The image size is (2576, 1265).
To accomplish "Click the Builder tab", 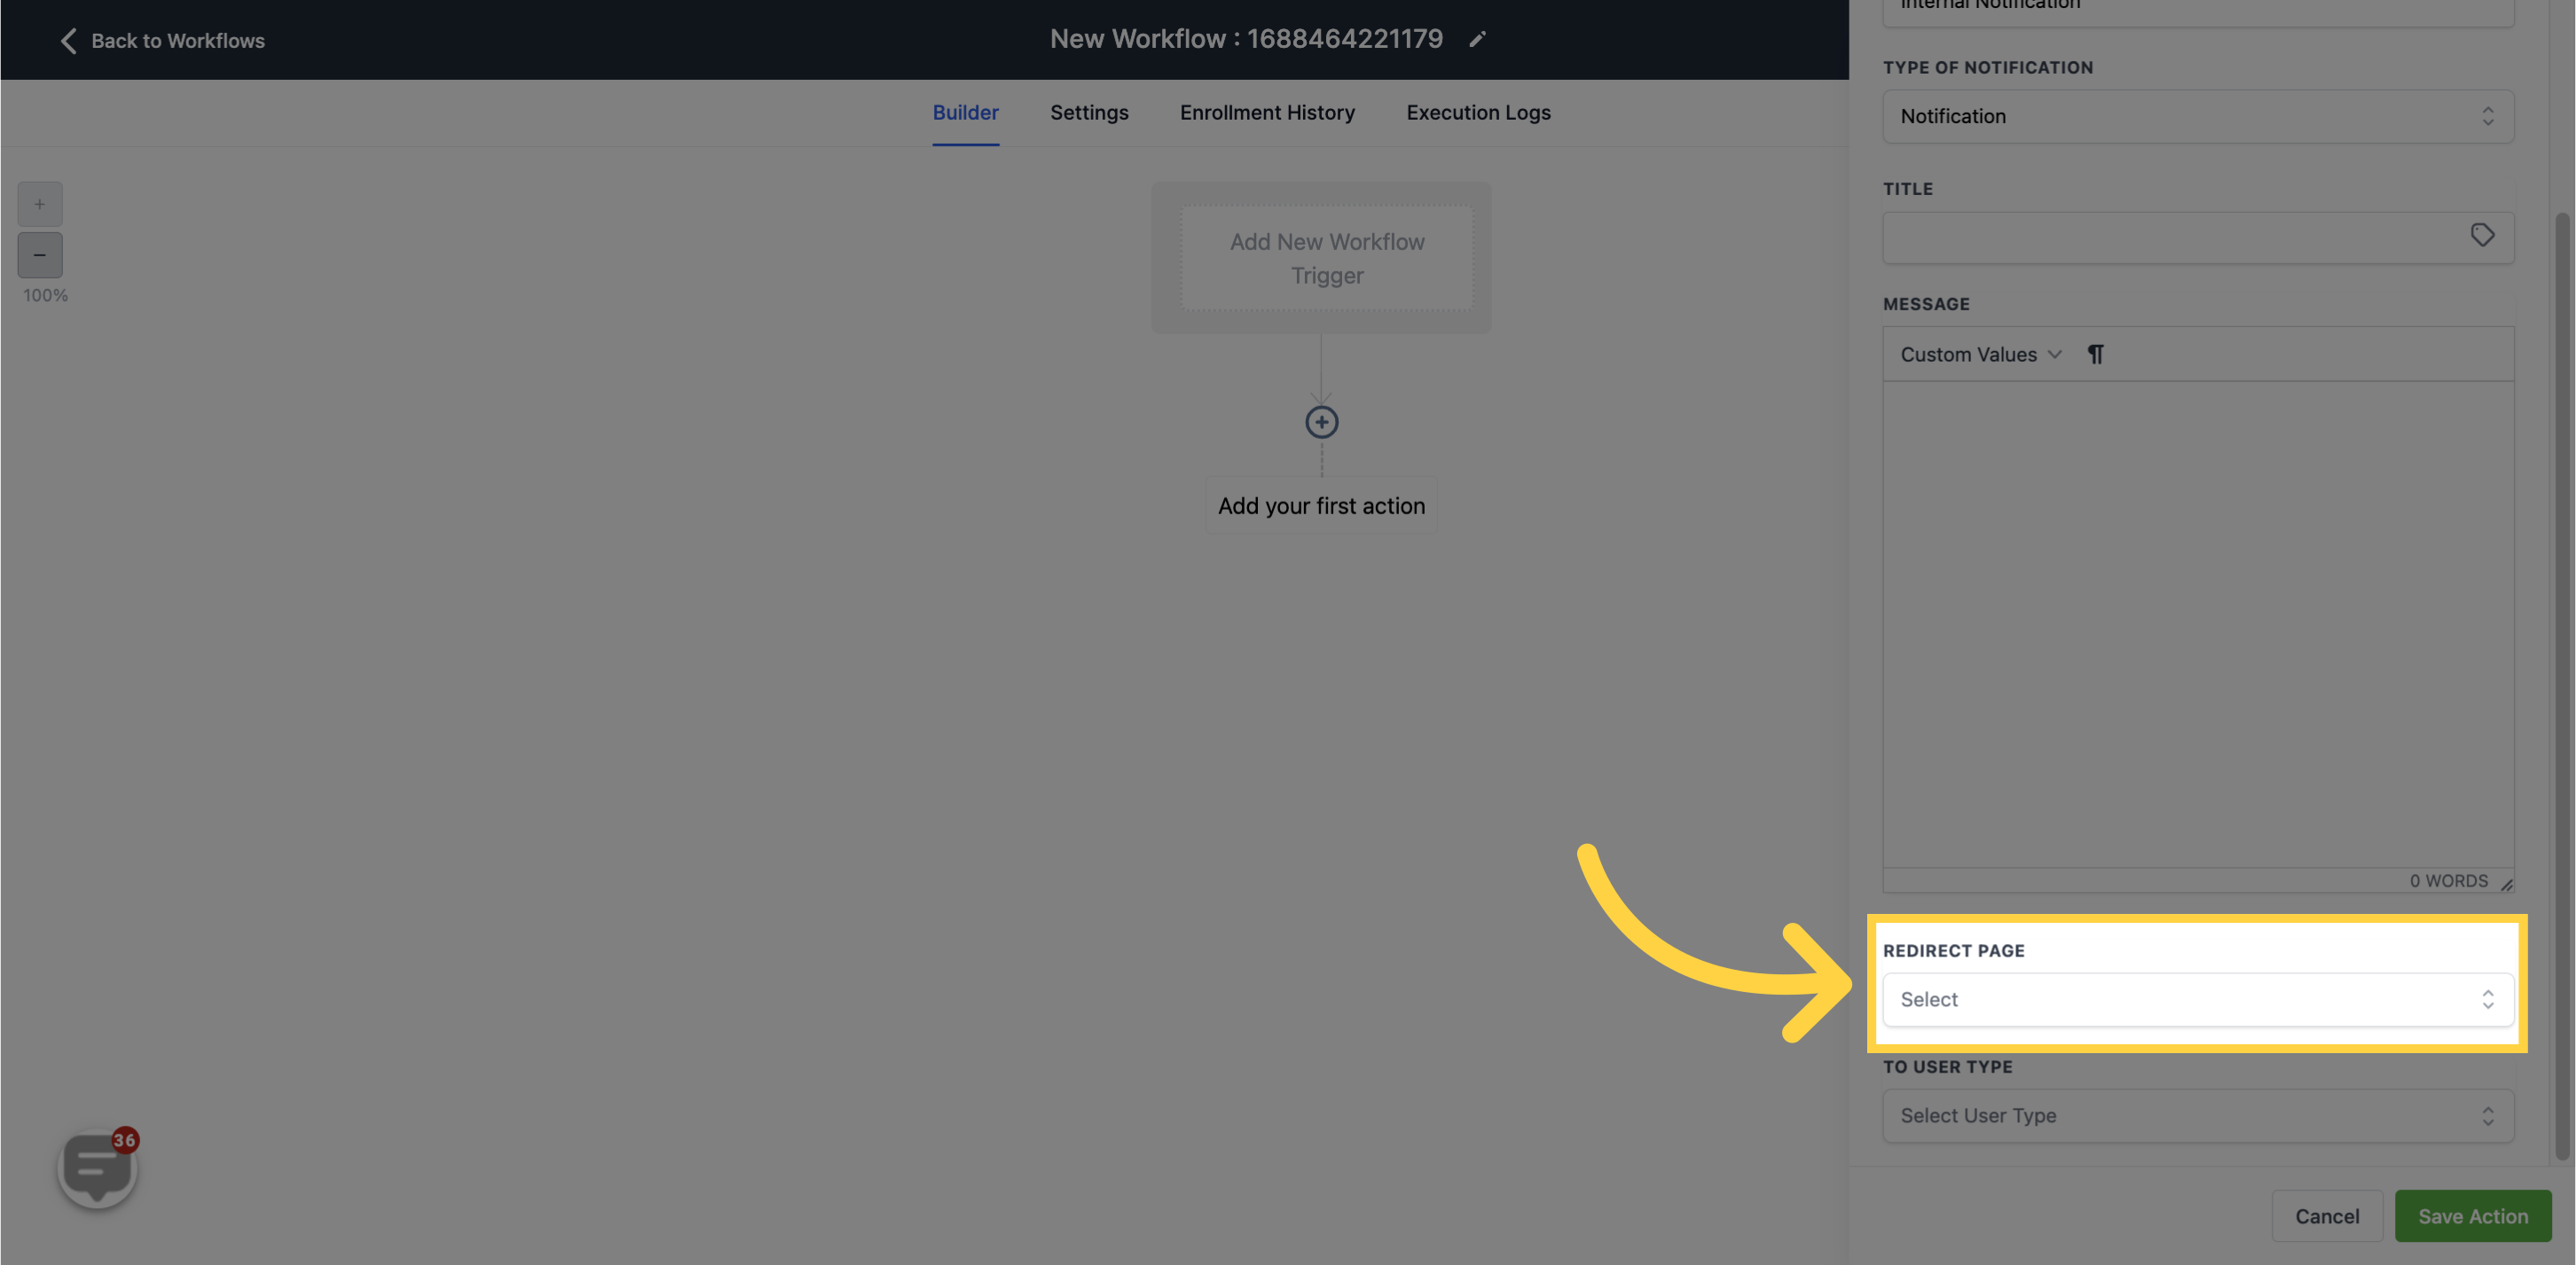I will point(964,112).
